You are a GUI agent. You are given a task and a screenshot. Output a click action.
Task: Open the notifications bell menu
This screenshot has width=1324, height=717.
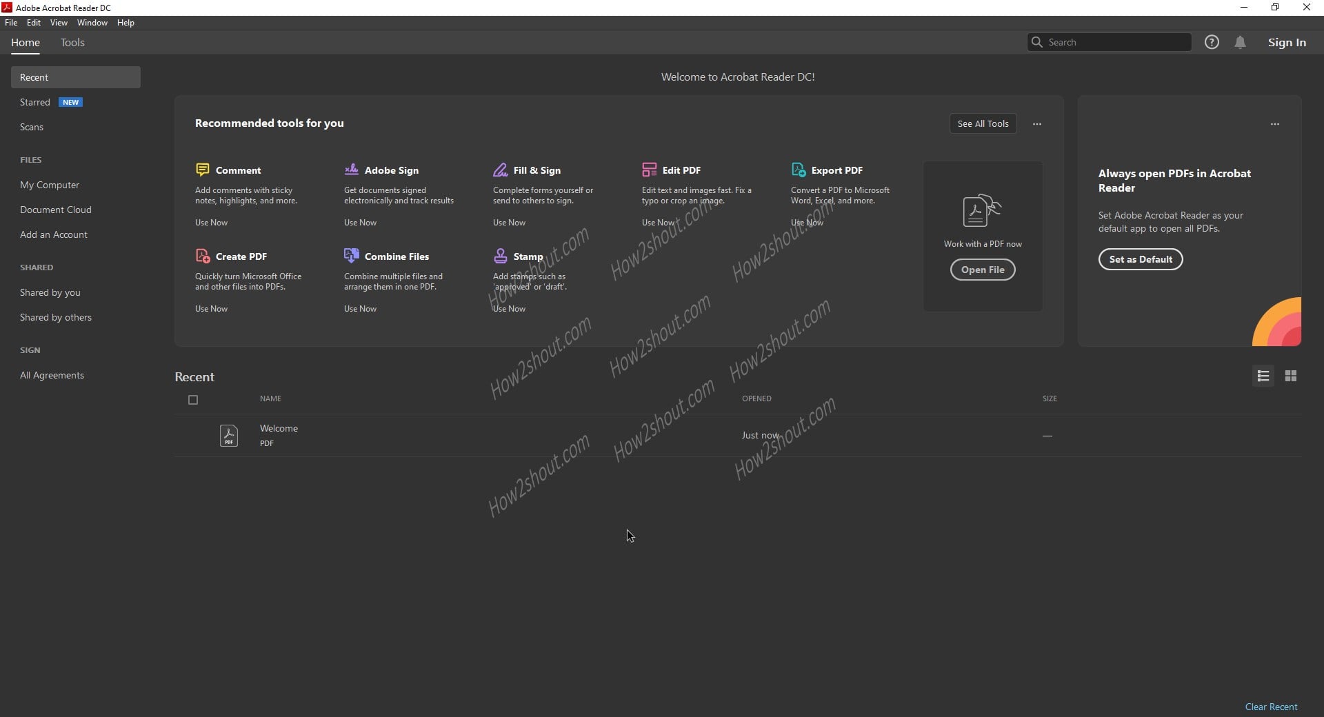click(1241, 42)
